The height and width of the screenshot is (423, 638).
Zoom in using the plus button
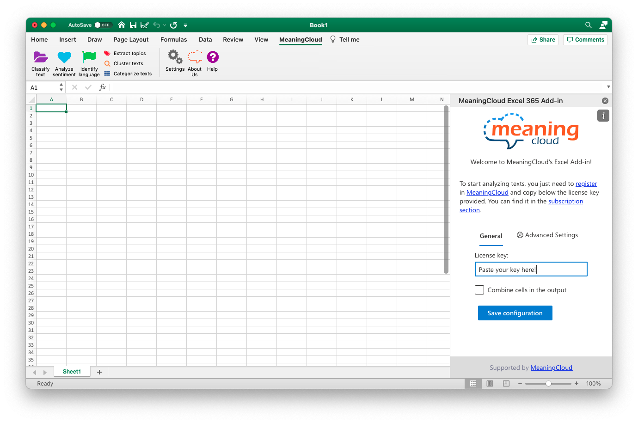click(577, 383)
